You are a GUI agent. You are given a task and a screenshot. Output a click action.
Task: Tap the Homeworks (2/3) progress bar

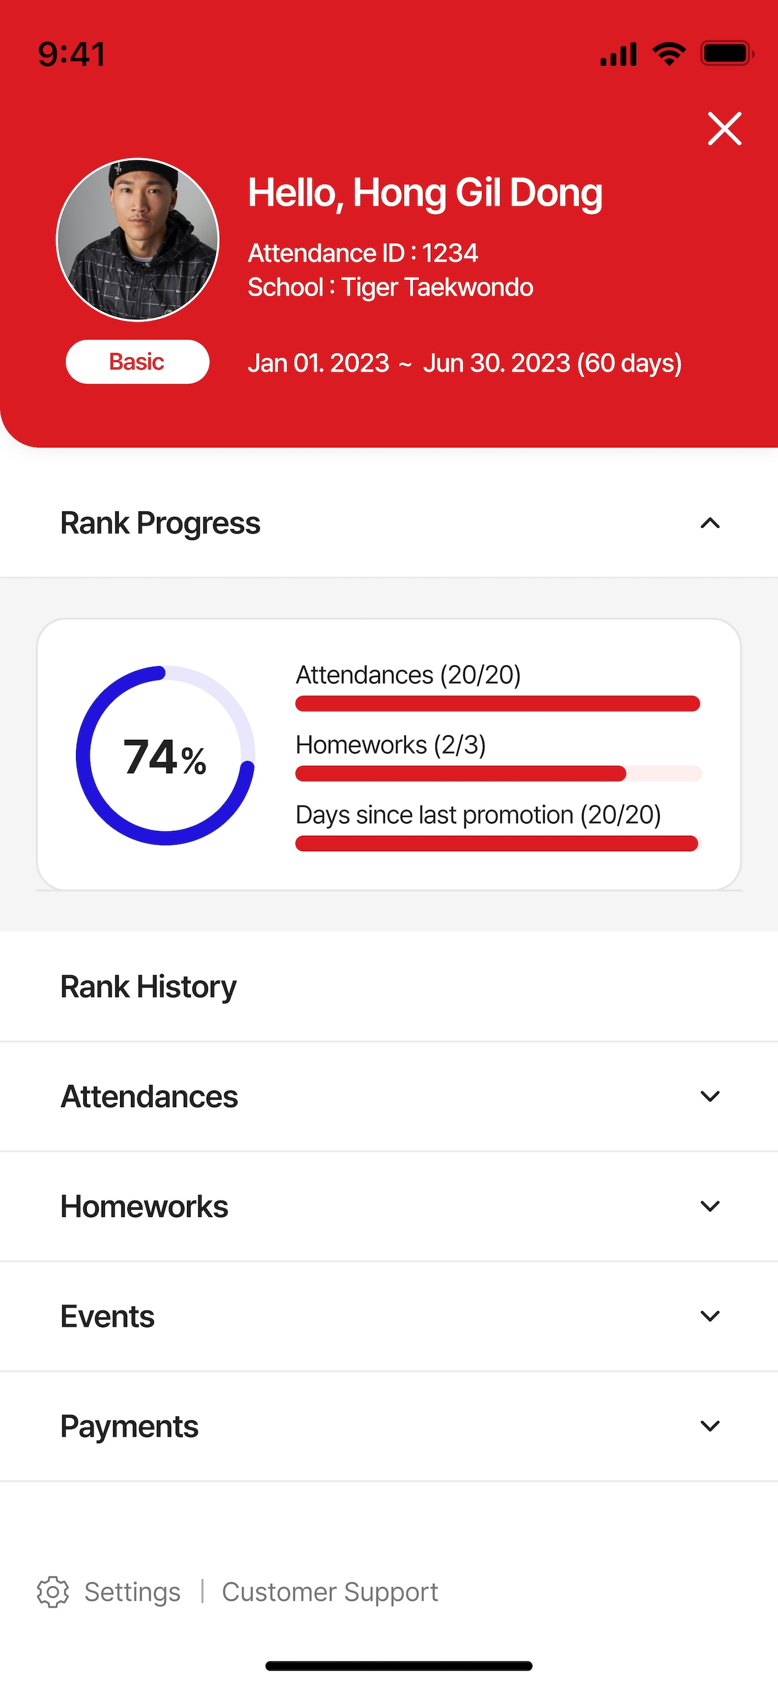[498, 774]
